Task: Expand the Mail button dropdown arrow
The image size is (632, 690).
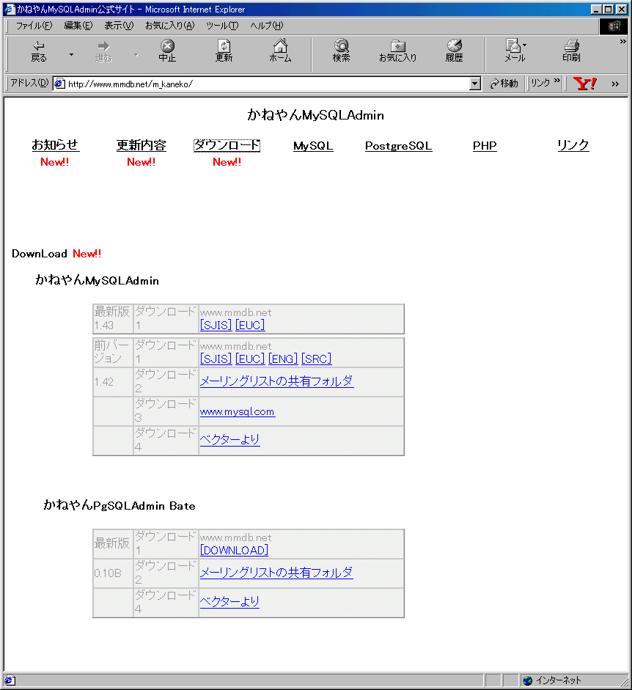Action: pyautogui.click(x=524, y=45)
